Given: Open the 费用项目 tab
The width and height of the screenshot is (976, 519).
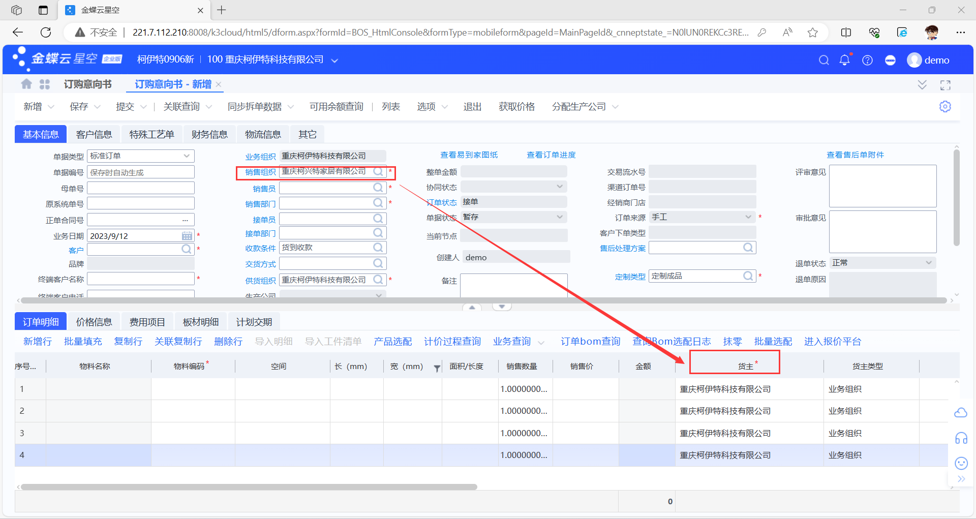Looking at the screenshot, I should pyautogui.click(x=147, y=322).
